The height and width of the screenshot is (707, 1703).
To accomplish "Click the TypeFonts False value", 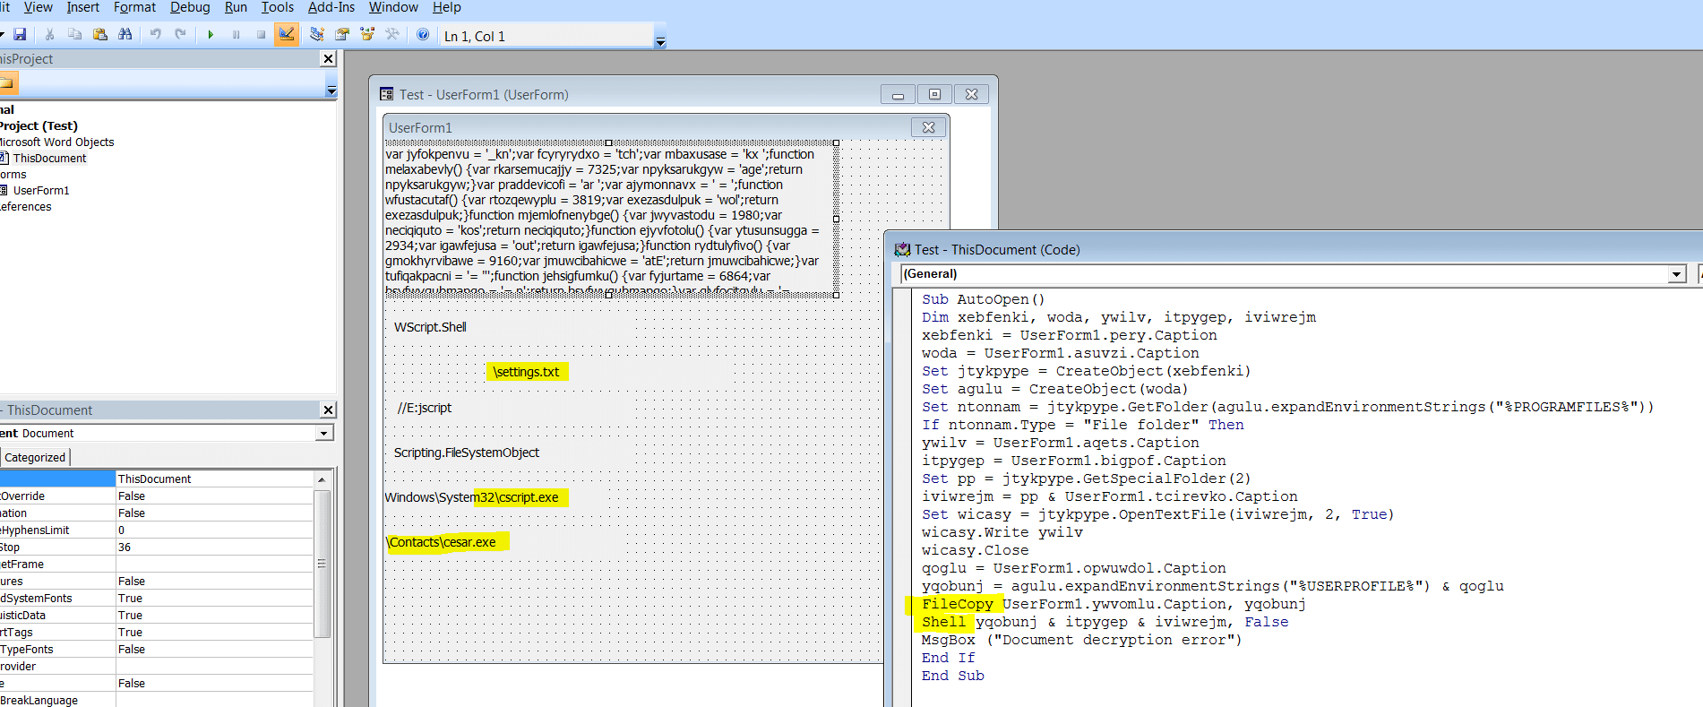I will pyautogui.click(x=215, y=649).
